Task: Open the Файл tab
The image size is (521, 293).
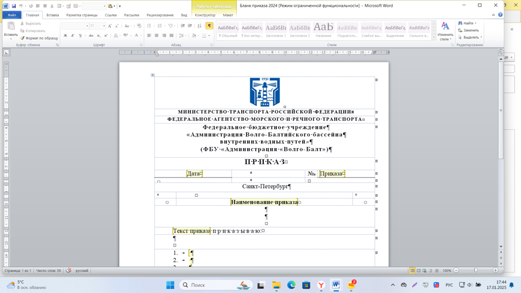Action: pos(12,15)
